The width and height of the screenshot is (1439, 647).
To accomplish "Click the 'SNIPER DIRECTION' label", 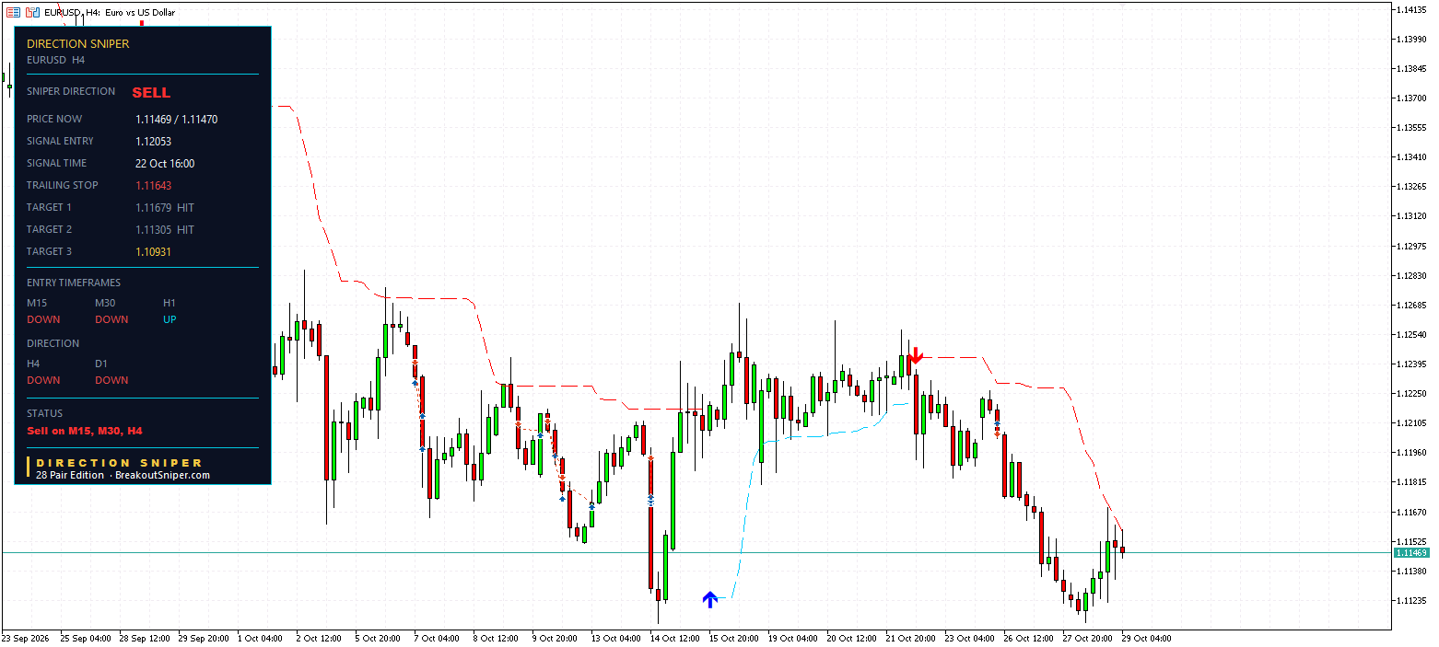I will point(71,91).
